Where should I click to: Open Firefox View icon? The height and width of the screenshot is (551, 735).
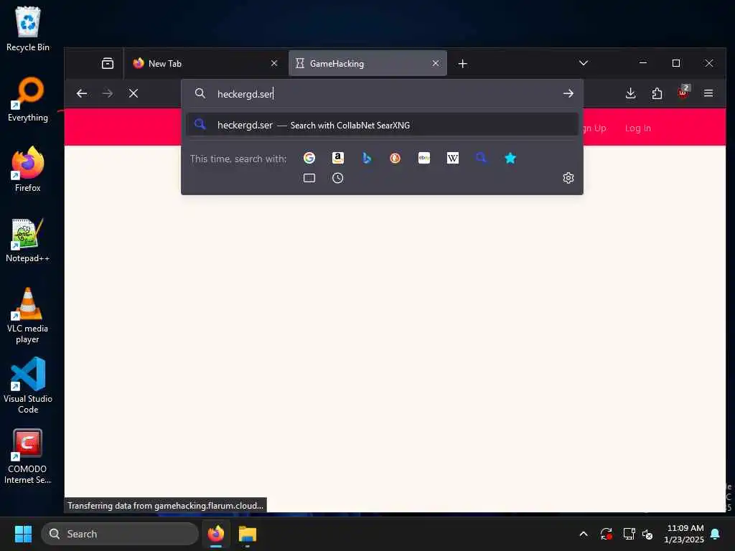(108, 63)
